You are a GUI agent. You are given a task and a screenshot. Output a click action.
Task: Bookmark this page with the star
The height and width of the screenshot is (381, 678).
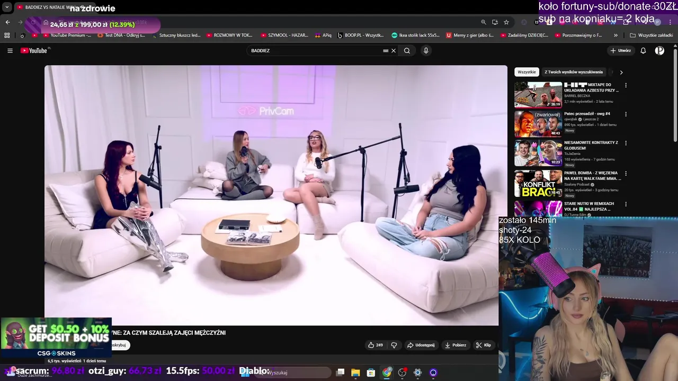(x=506, y=22)
